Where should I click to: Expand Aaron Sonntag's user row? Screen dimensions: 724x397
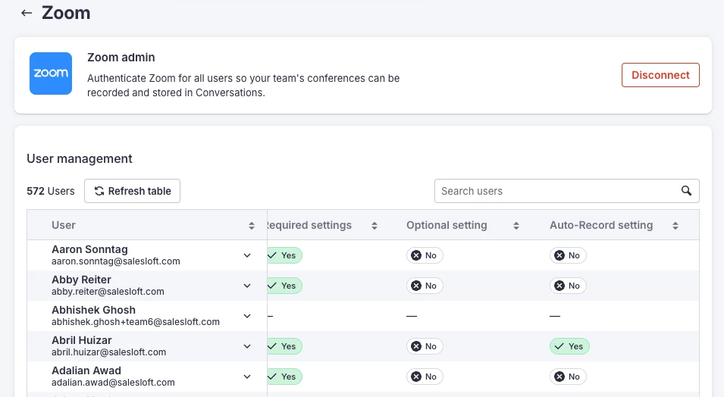(x=247, y=255)
